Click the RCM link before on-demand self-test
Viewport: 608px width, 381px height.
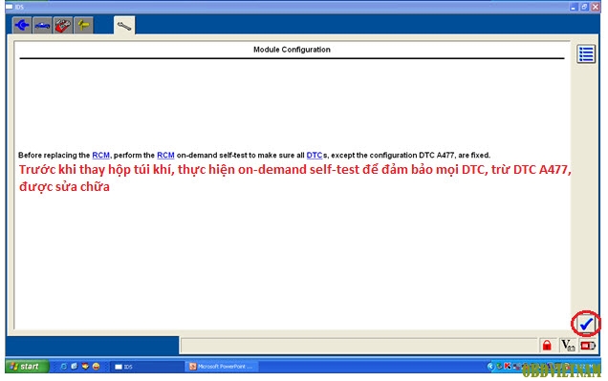coord(165,156)
